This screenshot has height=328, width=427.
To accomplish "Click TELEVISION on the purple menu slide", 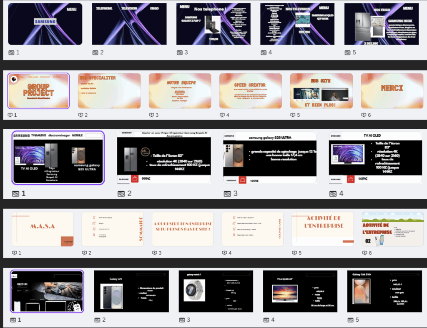I will [129, 8].
